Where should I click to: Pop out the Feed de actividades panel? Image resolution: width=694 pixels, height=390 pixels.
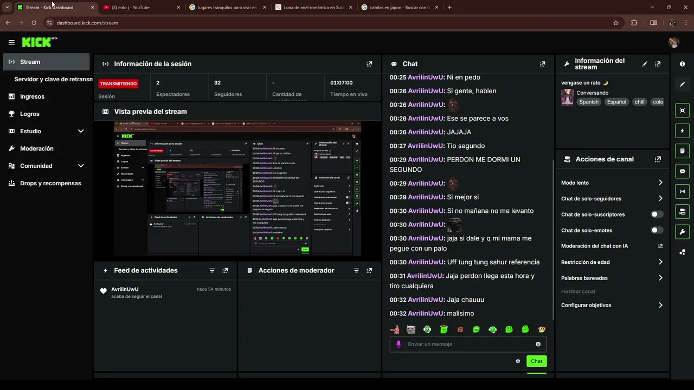click(x=225, y=270)
